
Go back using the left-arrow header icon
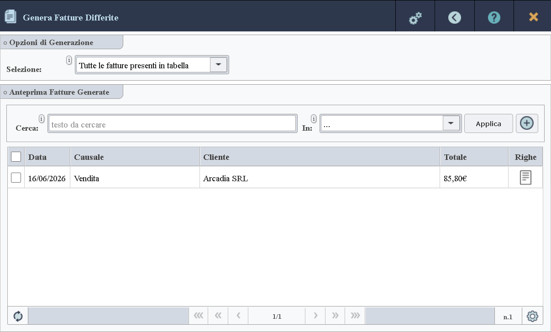tap(455, 17)
